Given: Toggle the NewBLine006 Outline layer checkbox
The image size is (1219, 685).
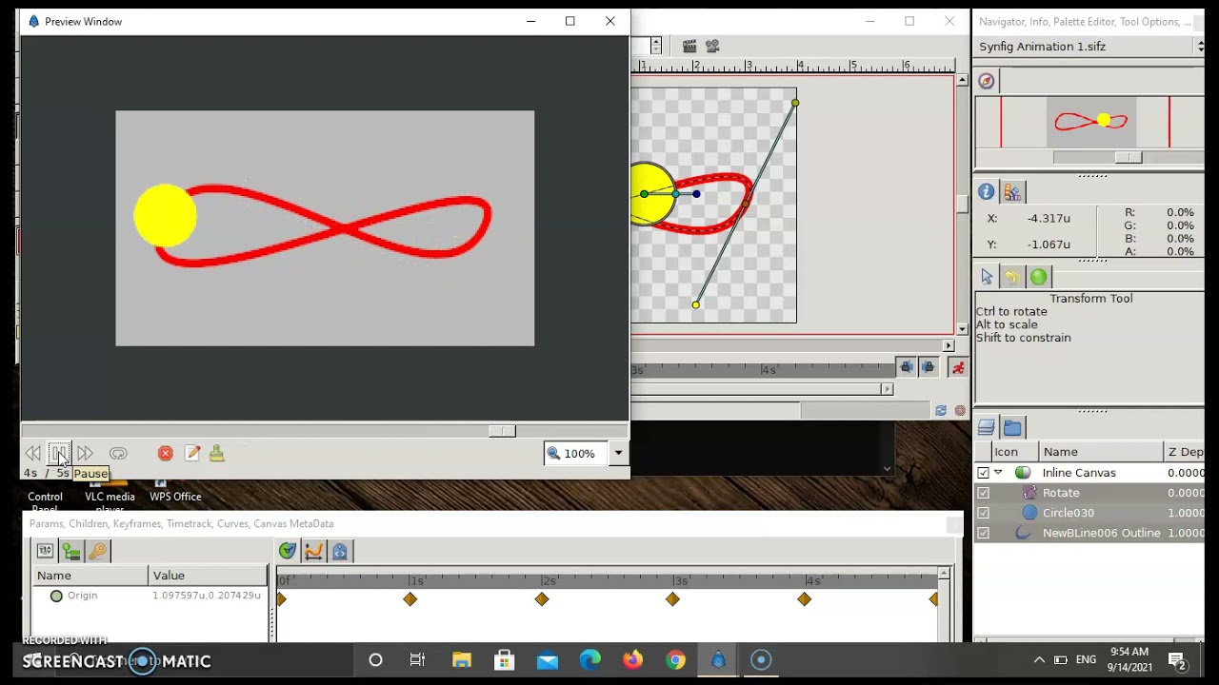Looking at the screenshot, I should [x=983, y=533].
